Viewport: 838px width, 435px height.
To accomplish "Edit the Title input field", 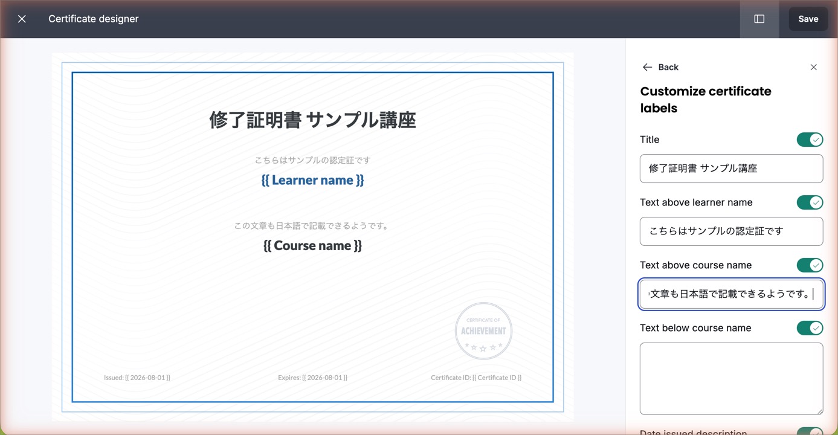I will coord(731,169).
